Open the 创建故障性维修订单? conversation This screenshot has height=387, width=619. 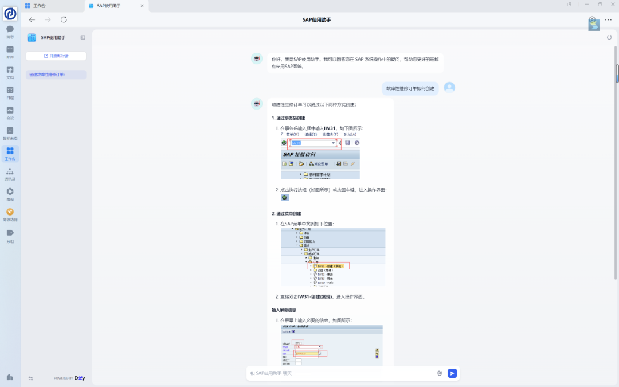pyautogui.click(x=56, y=75)
